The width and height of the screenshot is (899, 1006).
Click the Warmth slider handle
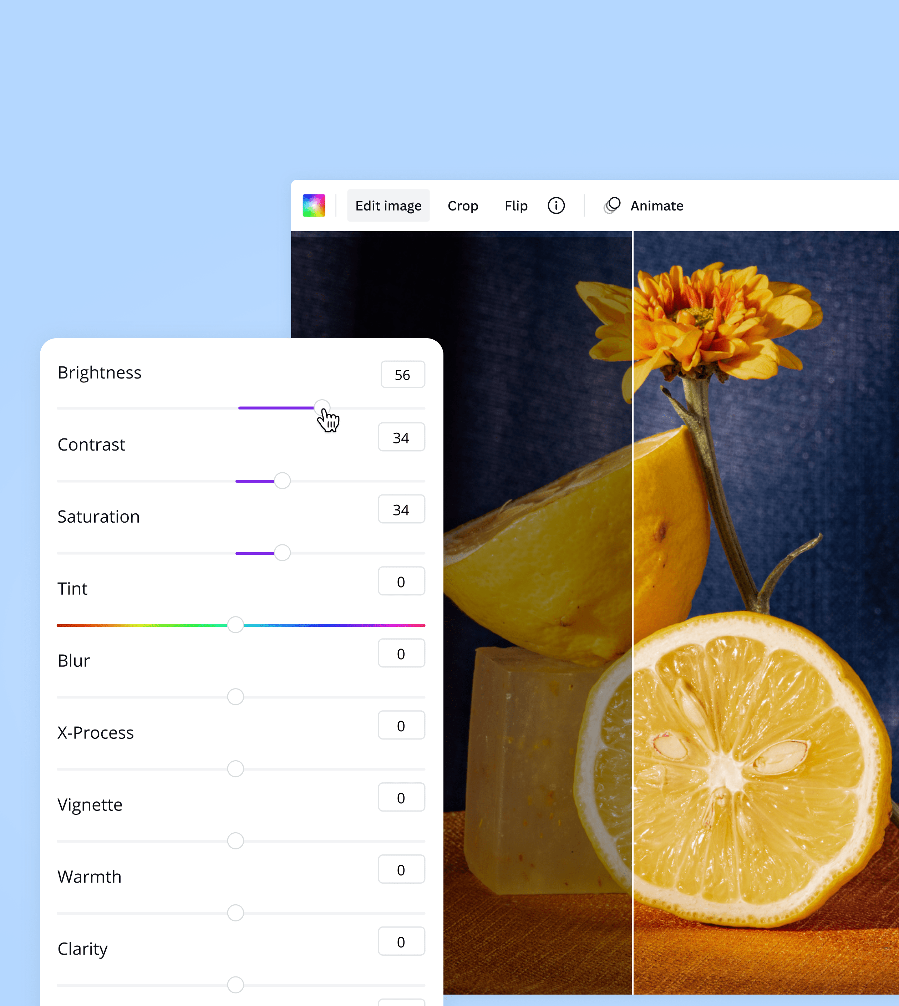(235, 913)
